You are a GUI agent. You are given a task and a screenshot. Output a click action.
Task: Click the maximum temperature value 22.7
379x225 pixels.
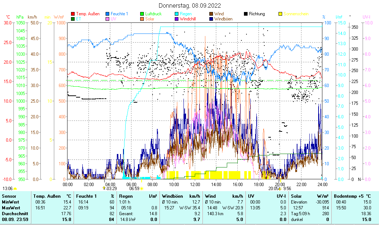[67, 208]
